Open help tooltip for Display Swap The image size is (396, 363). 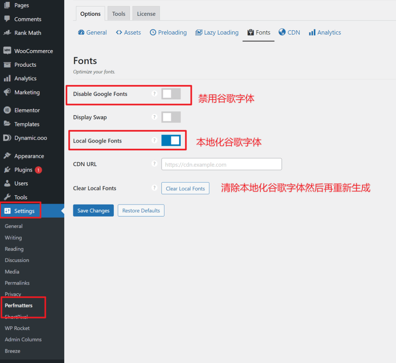click(x=154, y=117)
